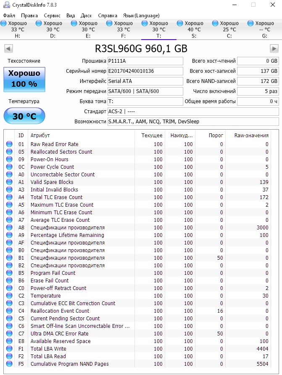282x375 pixels.
Task: Select the Power-off Retract Count row text
Action: click(x=58, y=288)
